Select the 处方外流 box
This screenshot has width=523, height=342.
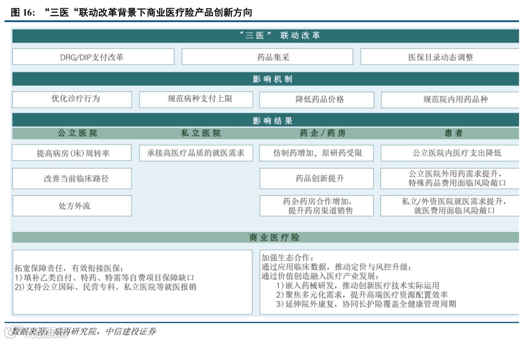[73, 205]
